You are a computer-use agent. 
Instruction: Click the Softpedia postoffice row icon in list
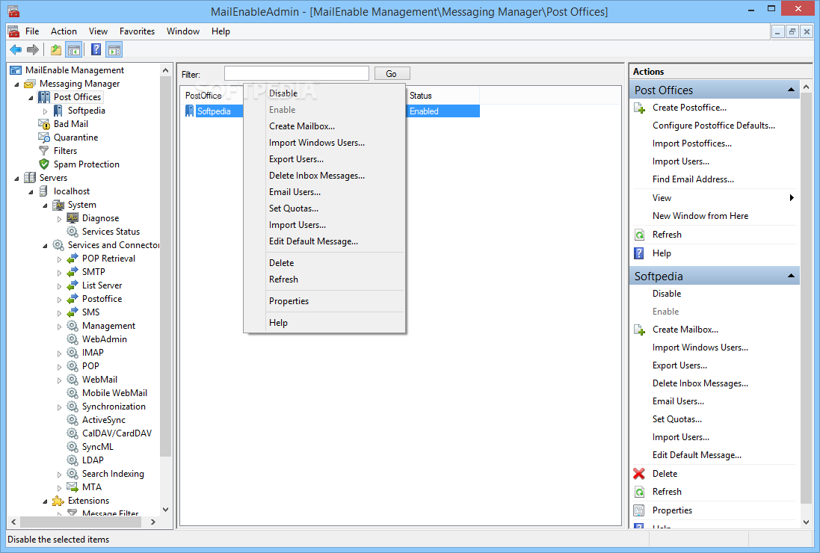(190, 111)
